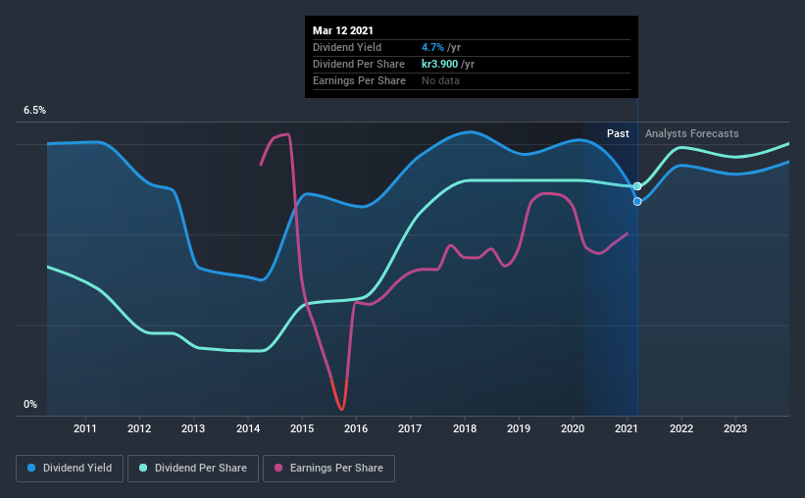Click the 4.7% dividend yield tooltip value
805x498 pixels.
(432, 47)
